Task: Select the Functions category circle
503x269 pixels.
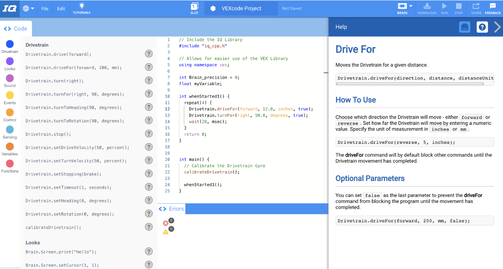Action: tap(10, 164)
